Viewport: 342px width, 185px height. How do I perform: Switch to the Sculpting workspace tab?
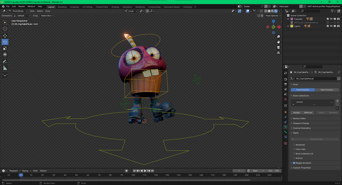[75, 7]
